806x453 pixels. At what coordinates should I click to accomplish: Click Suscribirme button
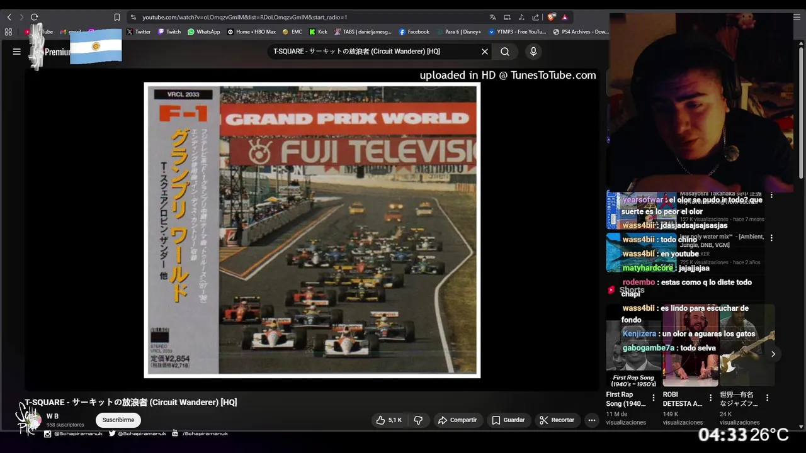pos(118,420)
